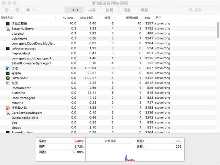The height and width of the screenshot is (165, 220).
Task: Click the red close window button
Action: [4, 3]
